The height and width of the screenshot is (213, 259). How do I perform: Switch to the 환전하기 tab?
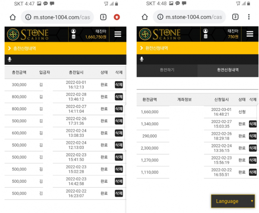coord(167,70)
